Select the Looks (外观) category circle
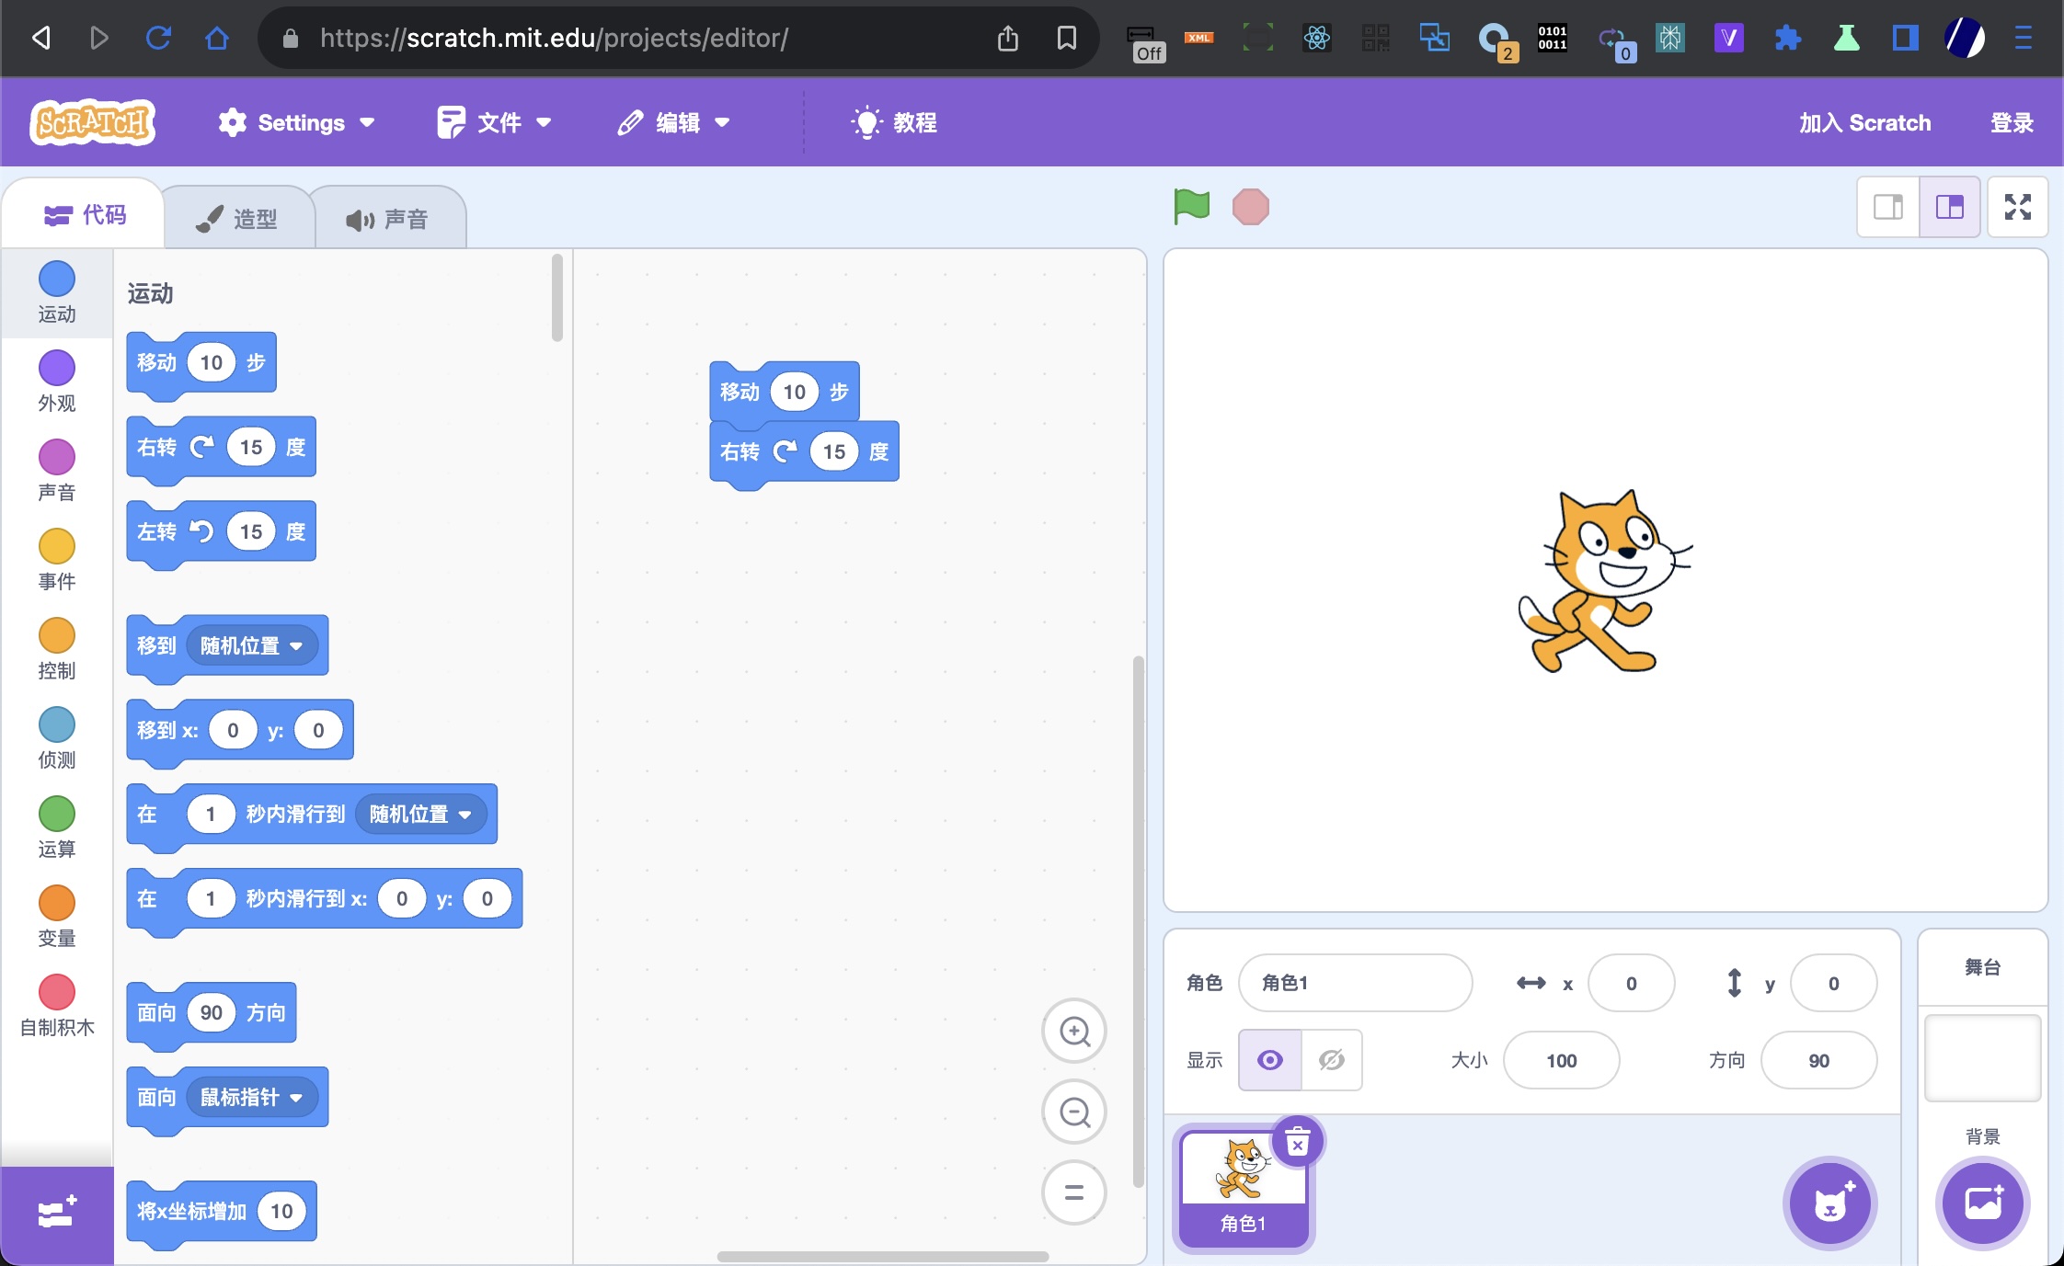Viewport: 2064px width, 1266px height. pos(57,368)
